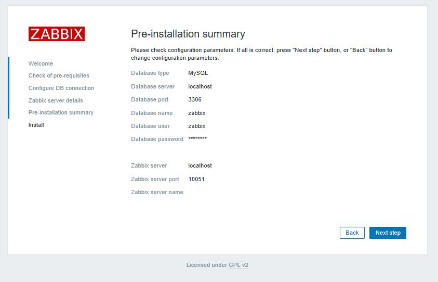
Task: Select Configure DB connection step
Action: [61, 88]
